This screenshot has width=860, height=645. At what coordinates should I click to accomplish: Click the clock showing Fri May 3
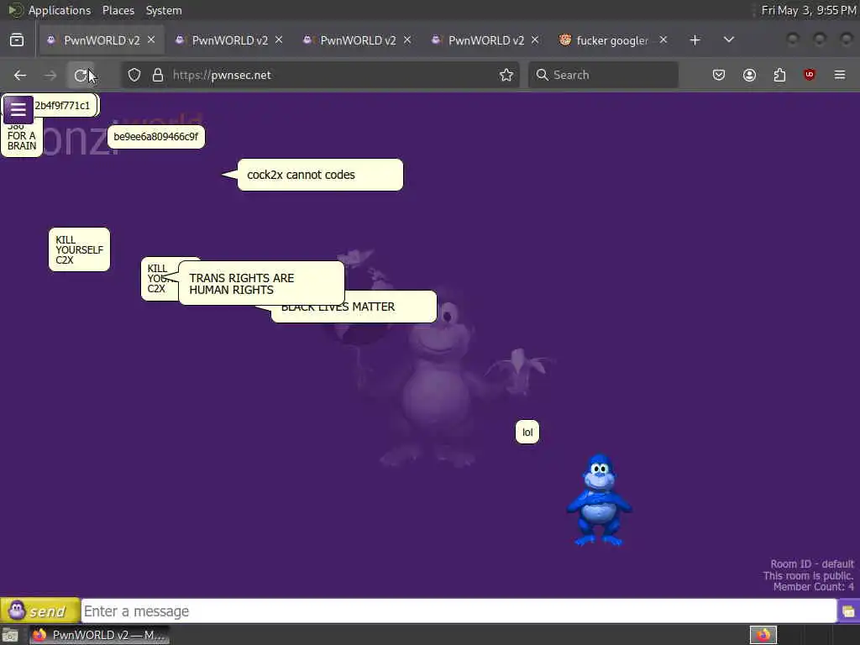pos(809,10)
